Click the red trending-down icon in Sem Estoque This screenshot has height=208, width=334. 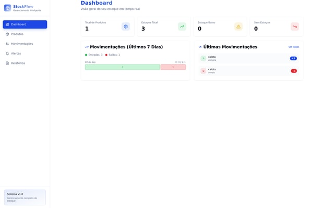tap(295, 27)
